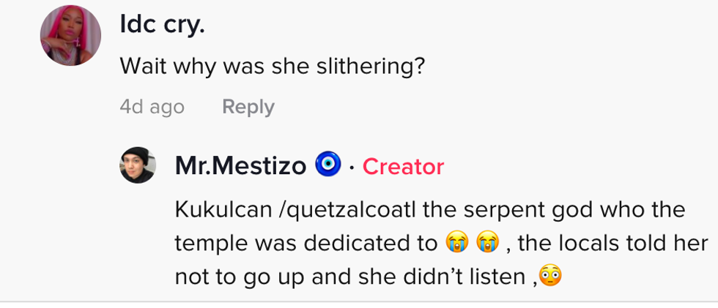This screenshot has height=308, width=718.
Task: Click the word 'slithering' in the comment
Action: (x=368, y=67)
